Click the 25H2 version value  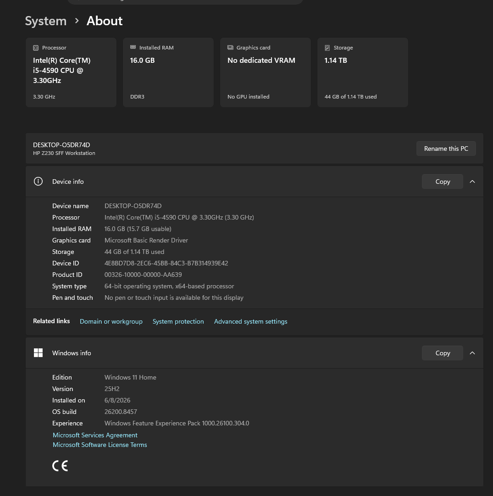112,389
